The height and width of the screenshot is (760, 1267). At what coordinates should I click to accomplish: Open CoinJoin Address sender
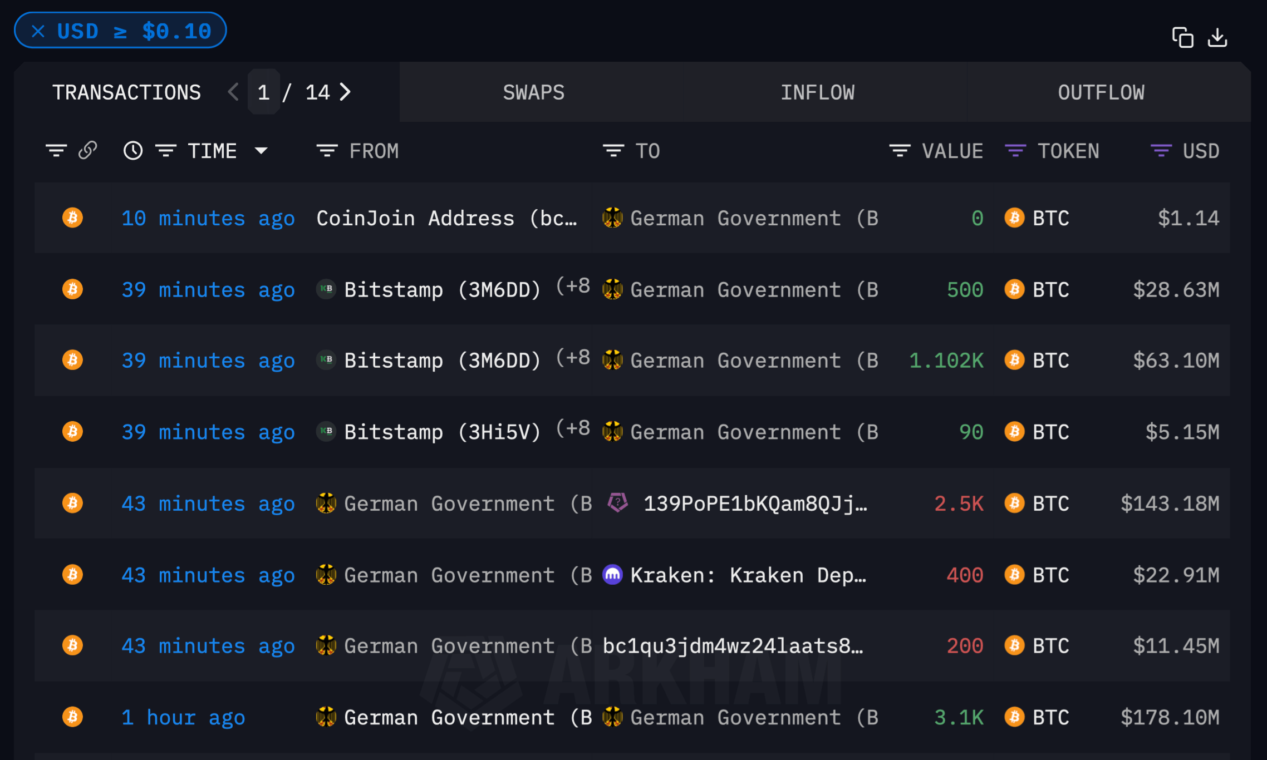tap(446, 218)
